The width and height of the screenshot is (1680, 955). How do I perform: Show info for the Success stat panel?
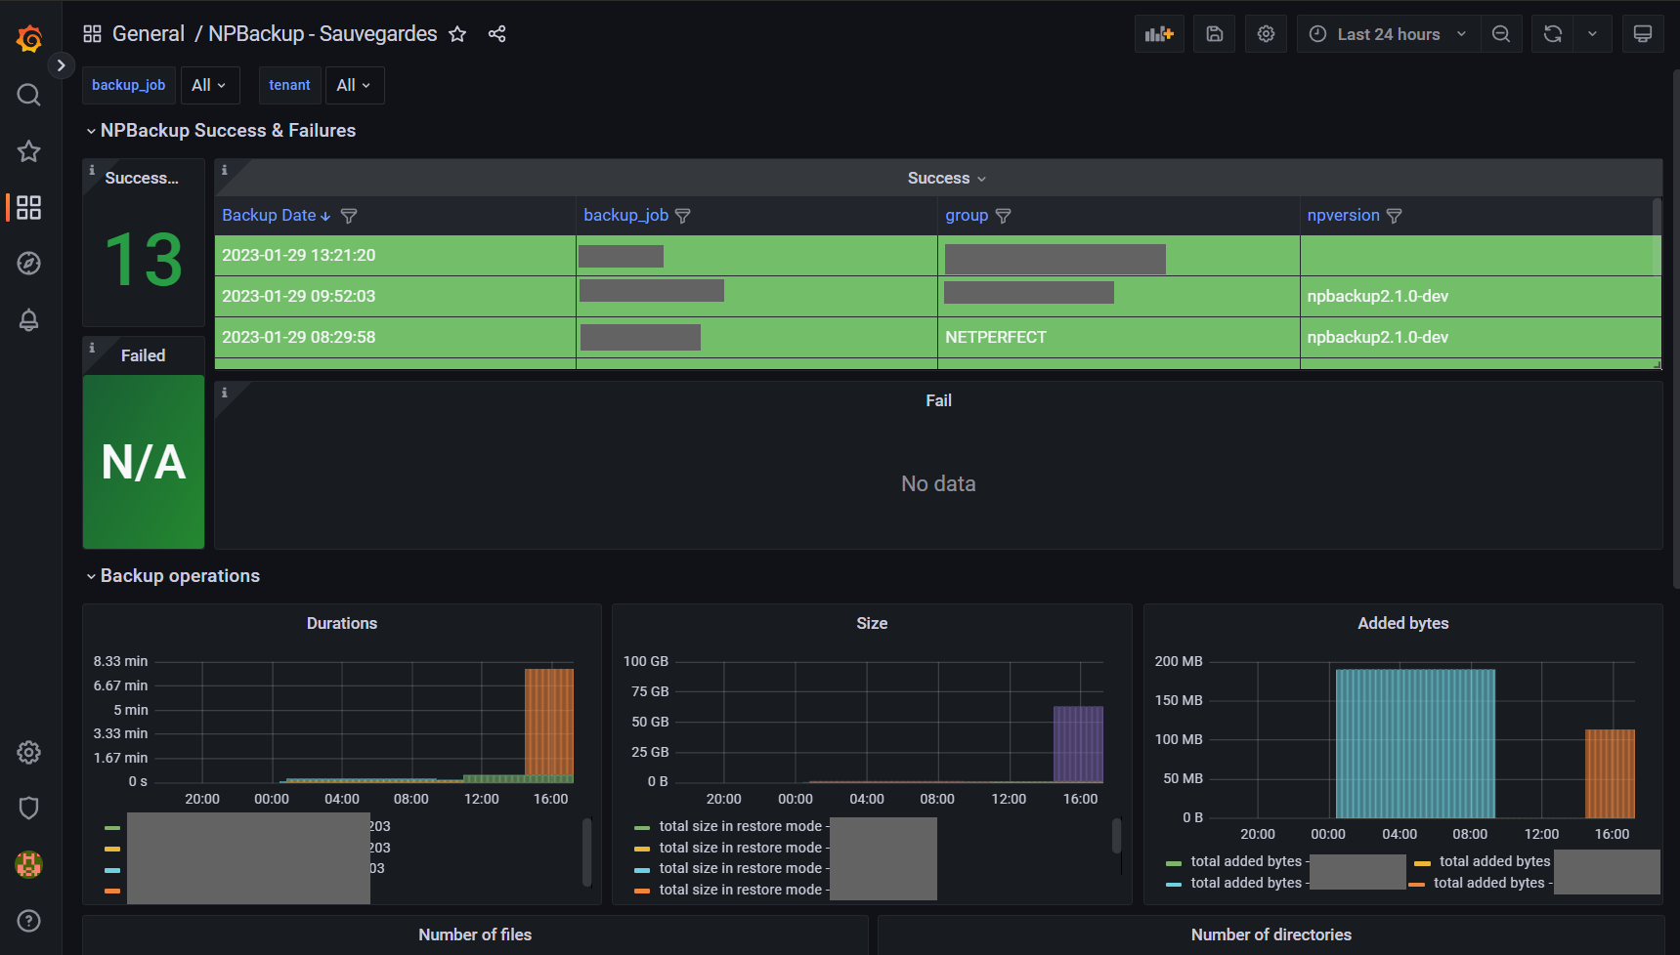point(93,170)
